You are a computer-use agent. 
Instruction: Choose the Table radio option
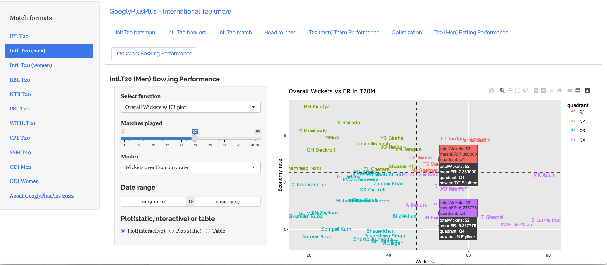coord(208,231)
